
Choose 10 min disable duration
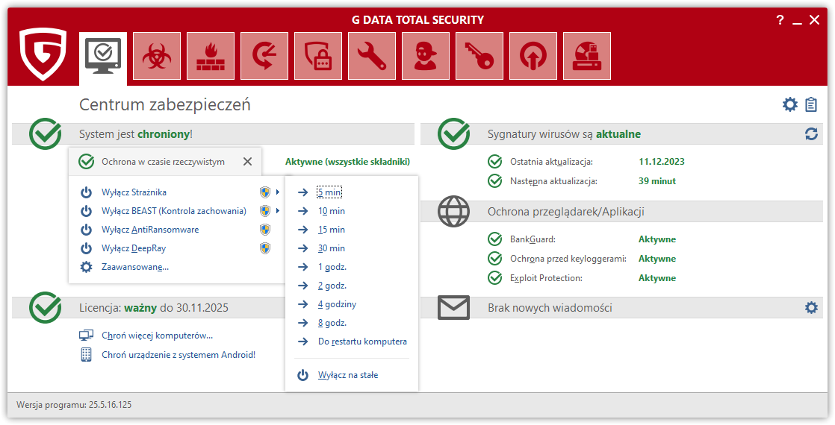[332, 211]
